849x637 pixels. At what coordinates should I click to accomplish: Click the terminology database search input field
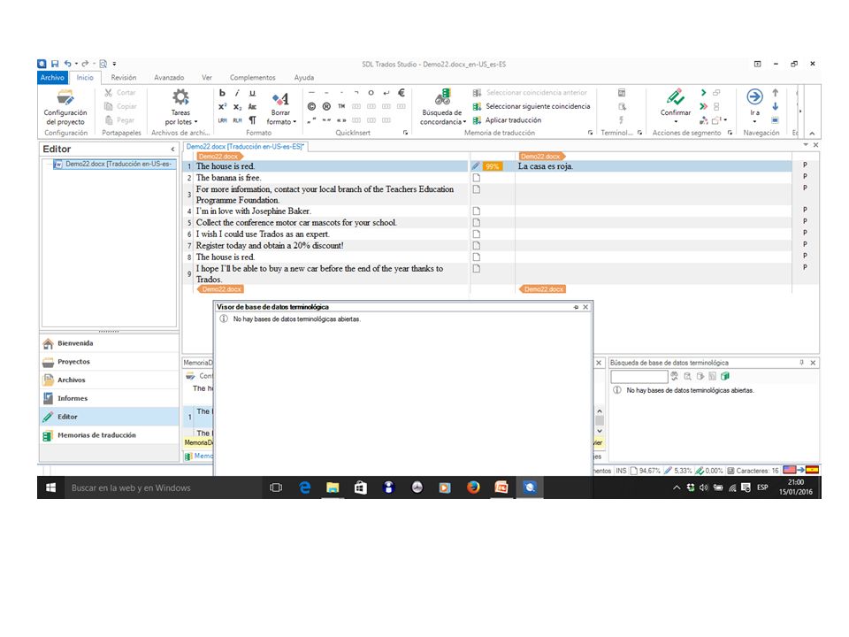coord(639,377)
